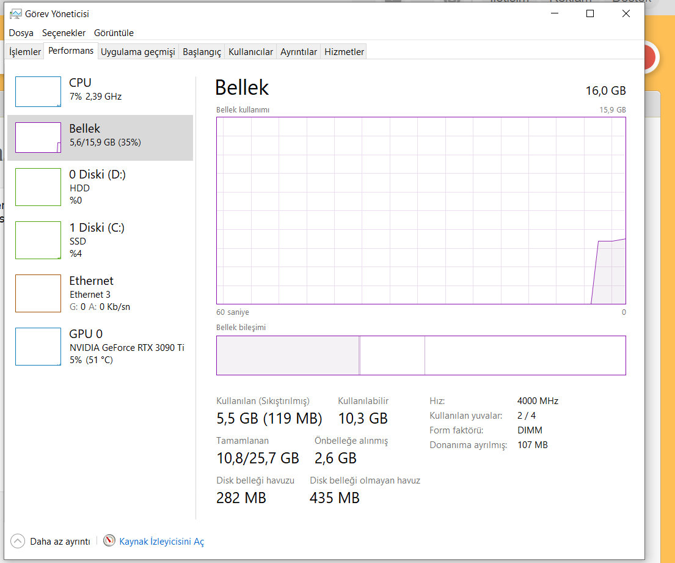The width and height of the screenshot is (675, 563).
Task: Click the '2,6 GB' cached value
Action: (335, 458)
